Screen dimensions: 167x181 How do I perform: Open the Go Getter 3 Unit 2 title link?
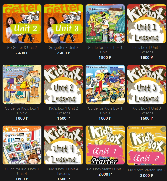[22, 48]
